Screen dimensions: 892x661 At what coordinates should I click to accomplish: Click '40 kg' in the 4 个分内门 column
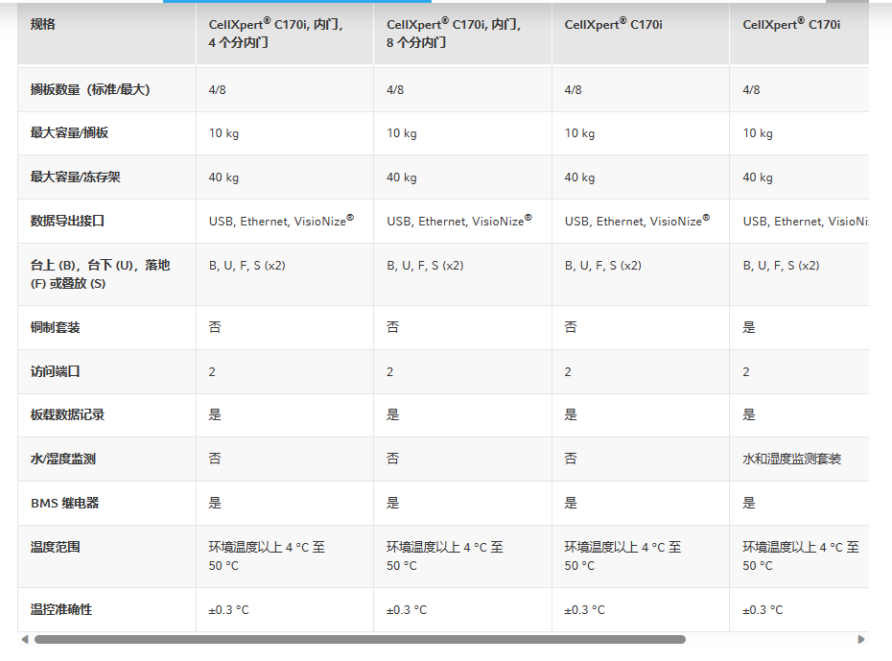pyautogui.click(x=223, y=177)
